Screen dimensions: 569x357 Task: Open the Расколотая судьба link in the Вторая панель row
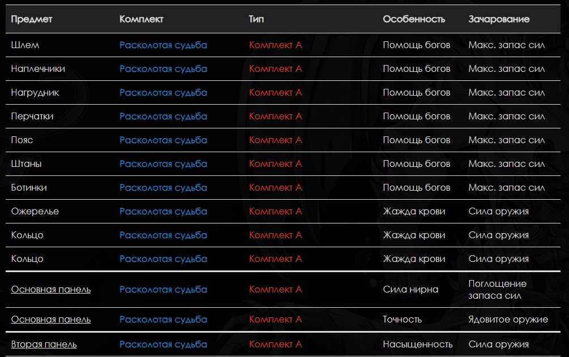[163, 345]
